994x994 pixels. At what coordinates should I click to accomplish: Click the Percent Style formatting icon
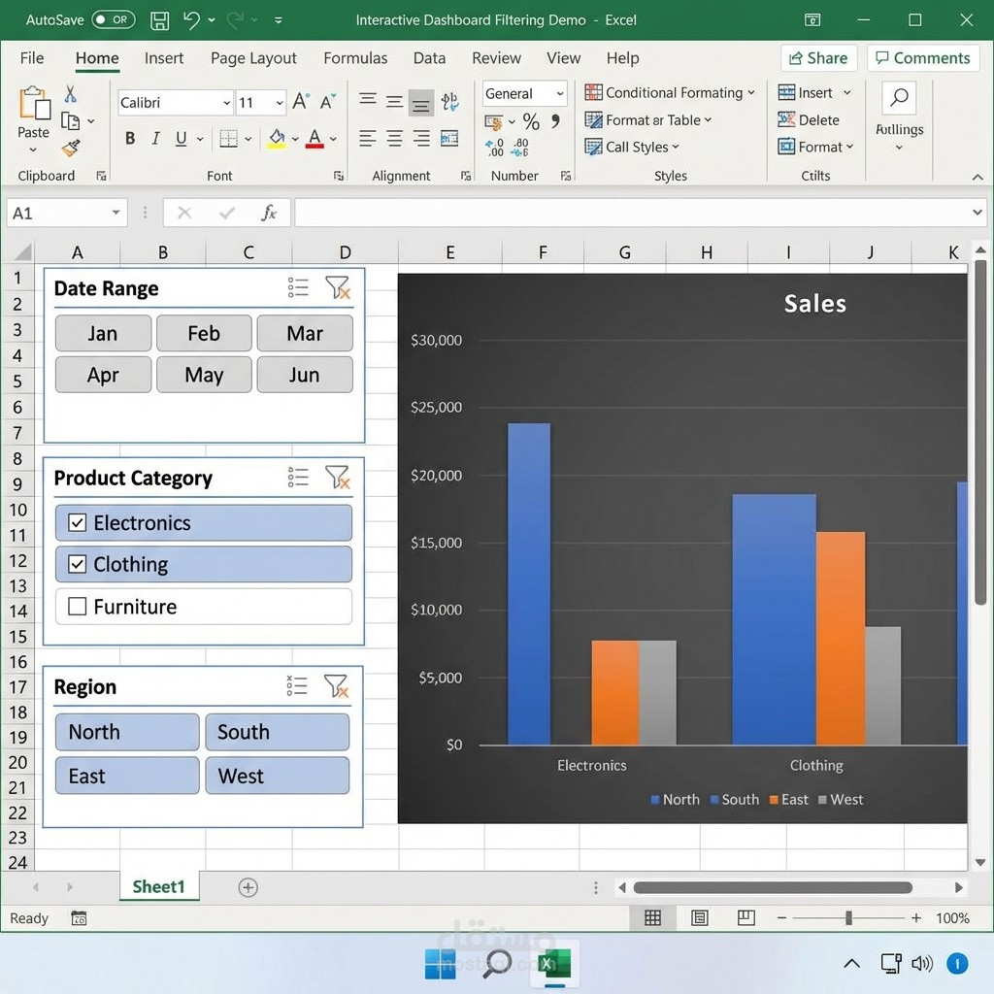pyautogui.click(x=529, y=121)
